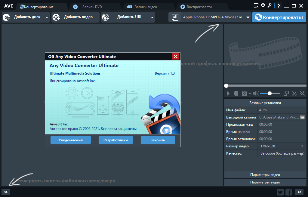
Task: Open the snapshot options dropdown arrow
Action: 250,94
